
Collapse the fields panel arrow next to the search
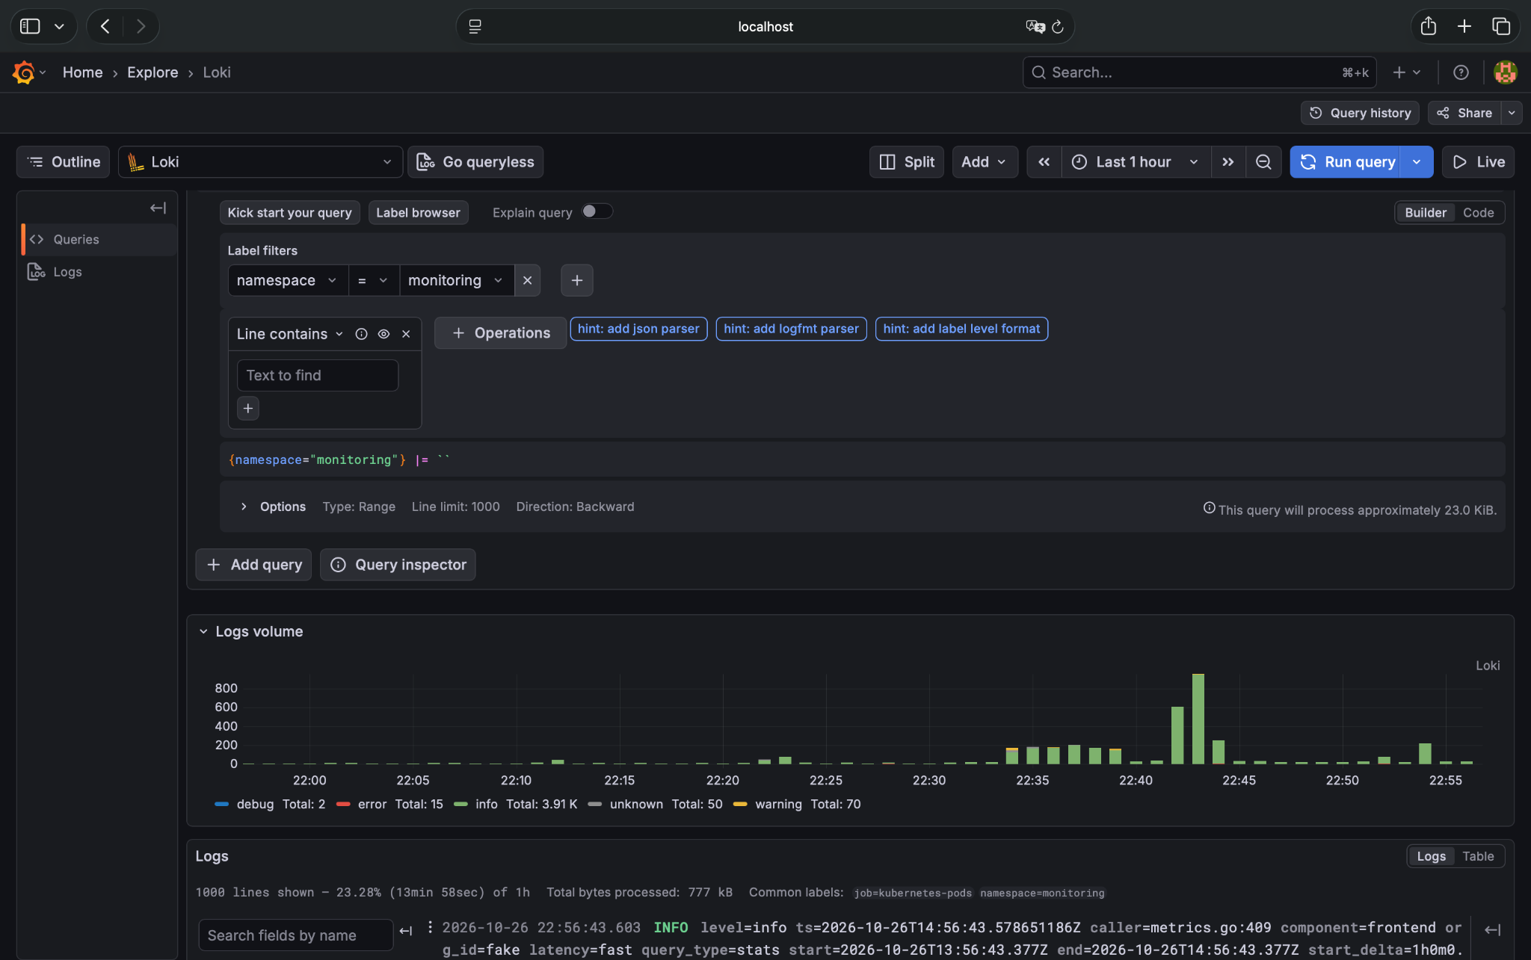[x=406, y=931]
